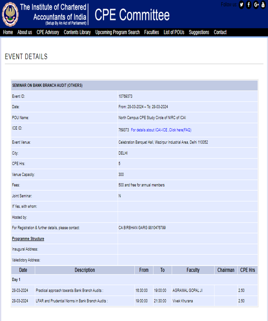Screen dimensions: 268x321
Task: Select the POU Name label
Action: coord(20,118)
